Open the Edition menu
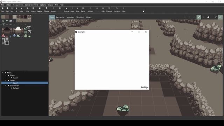 click(x=8, y=5)
